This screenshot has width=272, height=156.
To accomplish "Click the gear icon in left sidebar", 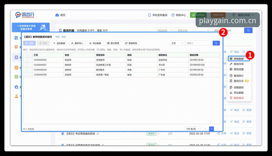I will 16,87.
